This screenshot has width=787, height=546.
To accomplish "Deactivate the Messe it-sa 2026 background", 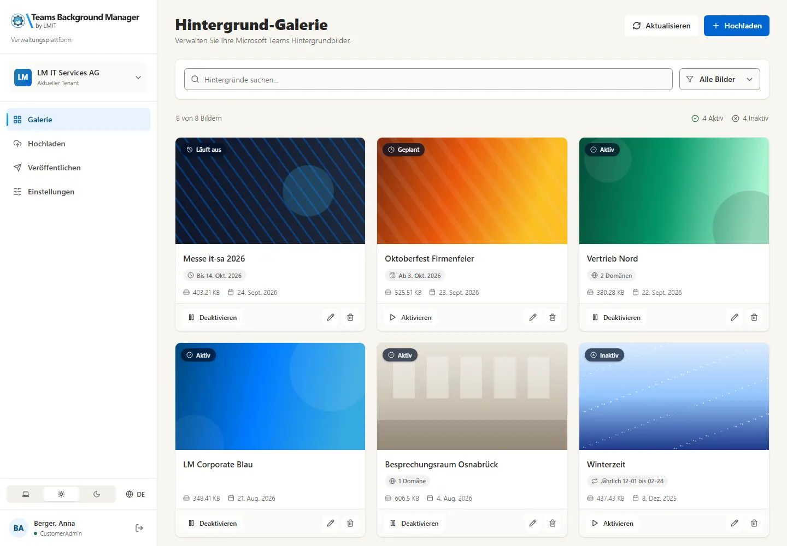I will [x=213, y=317].
